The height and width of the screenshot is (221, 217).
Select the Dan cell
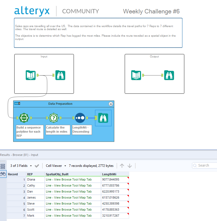pos(35,192)
